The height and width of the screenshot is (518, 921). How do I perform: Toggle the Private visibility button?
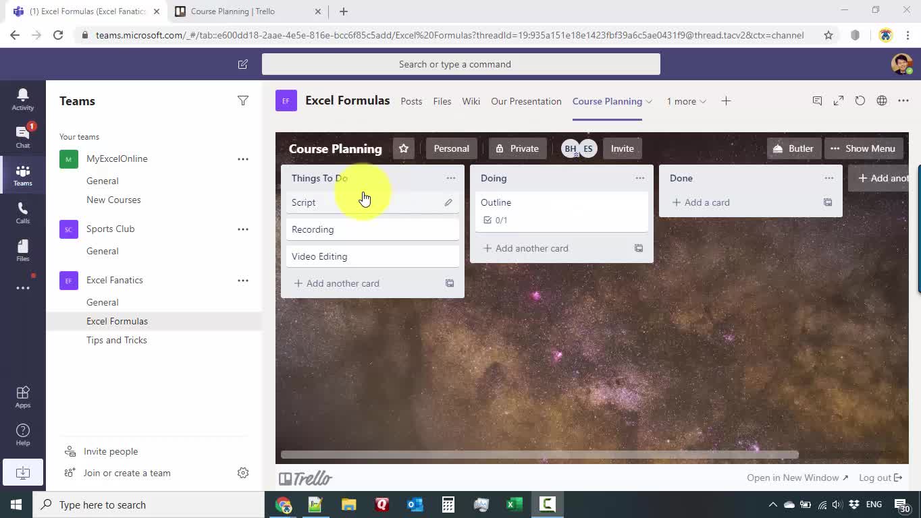coord(517,148)
